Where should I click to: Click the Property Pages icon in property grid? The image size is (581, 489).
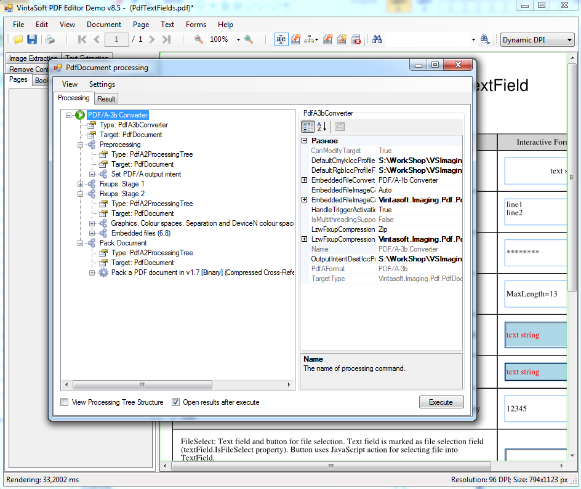coord(340,127)
